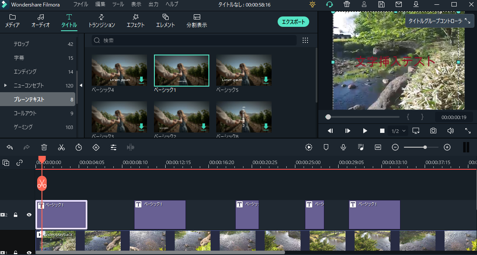
Task: Select the エンディング category
Action: point(38,71)
